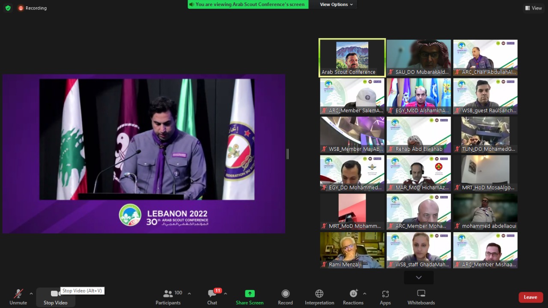548x308 pixels.
Task: Click the divider handle beside shared screen
Action: click(x=287, y=154)
